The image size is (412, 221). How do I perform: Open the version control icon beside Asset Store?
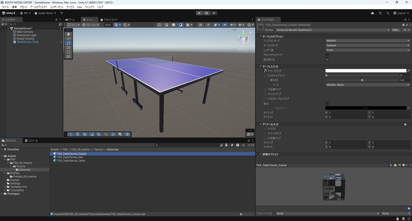coord(61,13)
